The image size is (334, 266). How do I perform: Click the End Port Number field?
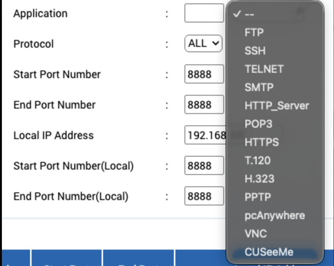click(204, 105)
